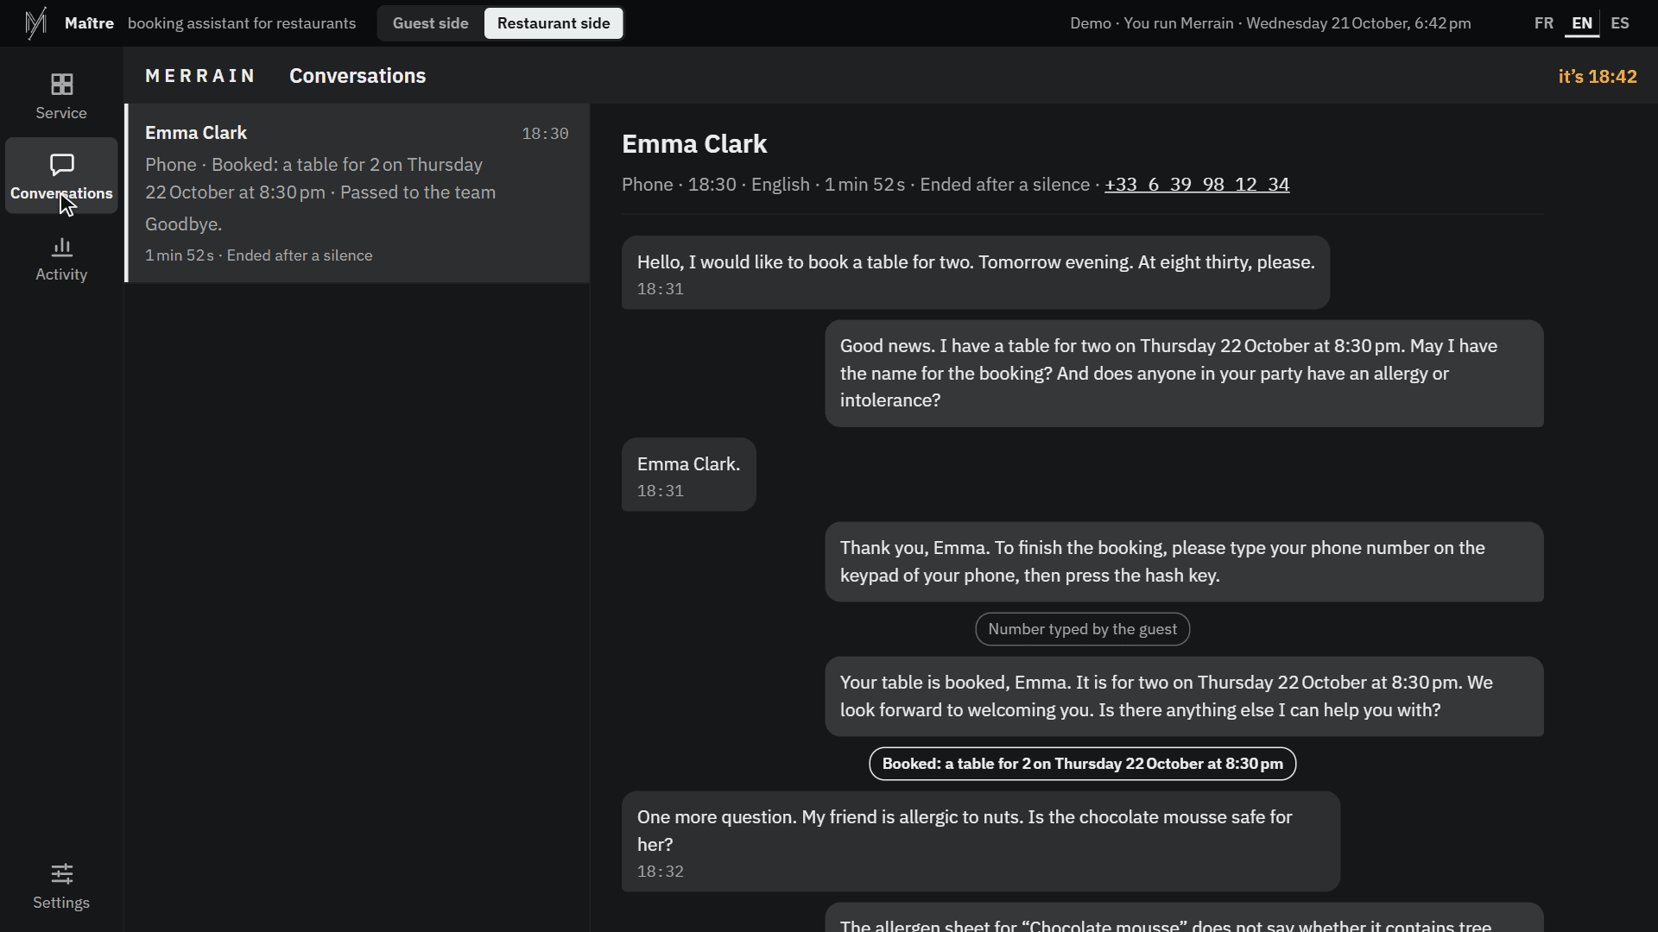Viewport: 1658px width, 932px height.
Task: Change language to ES
Action: tap(1620, 23)
